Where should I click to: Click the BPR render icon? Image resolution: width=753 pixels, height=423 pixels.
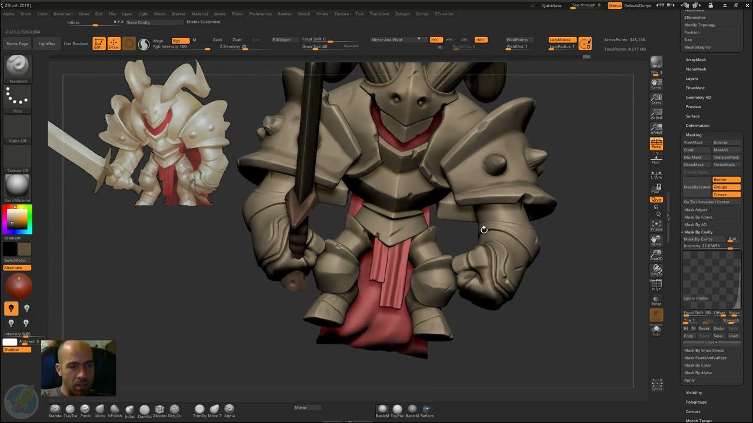tap(656, 62)
